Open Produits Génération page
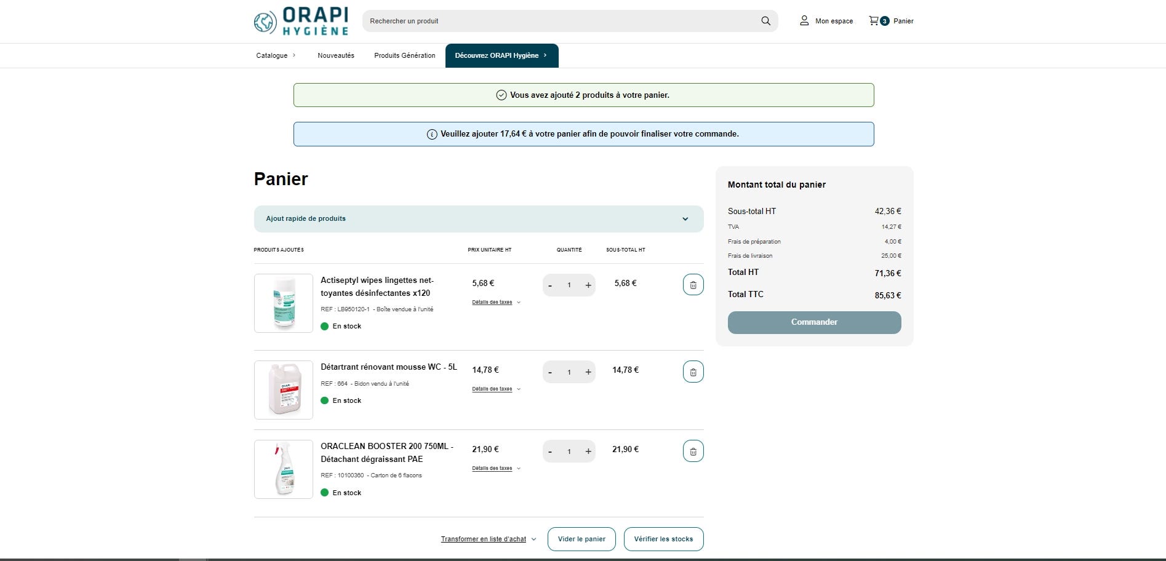 click(x=405, y=55)
